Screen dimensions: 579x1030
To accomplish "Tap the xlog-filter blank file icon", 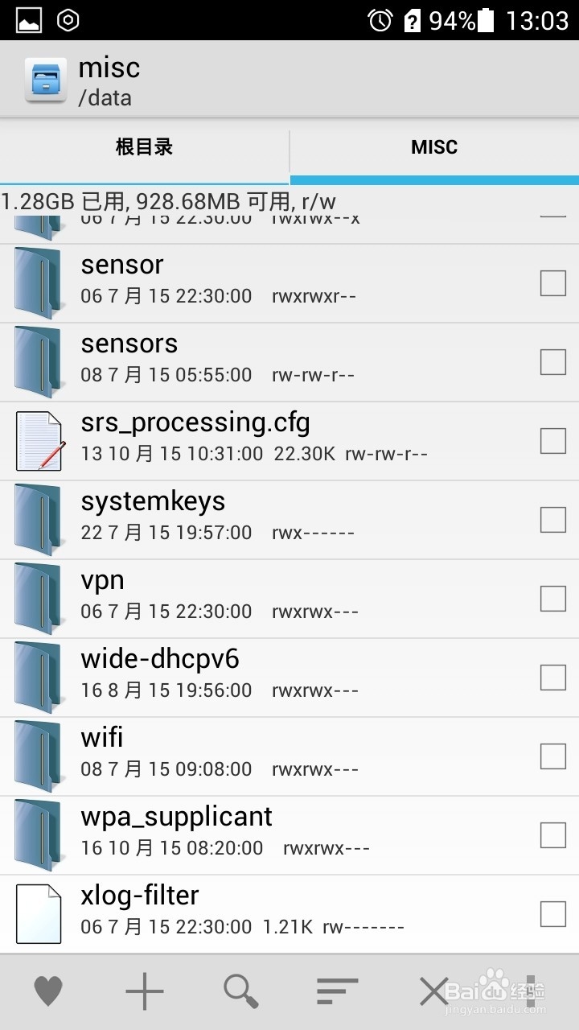I will 39,914.
